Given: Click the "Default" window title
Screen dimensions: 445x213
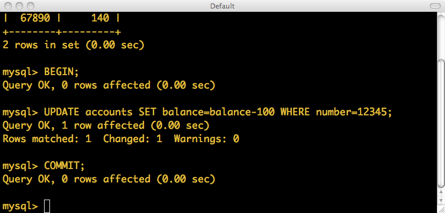Looking at the screenshot, I should [x=223, y=6].
